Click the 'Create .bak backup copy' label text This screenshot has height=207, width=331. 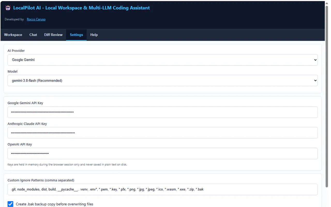click(x=55, y=204)
